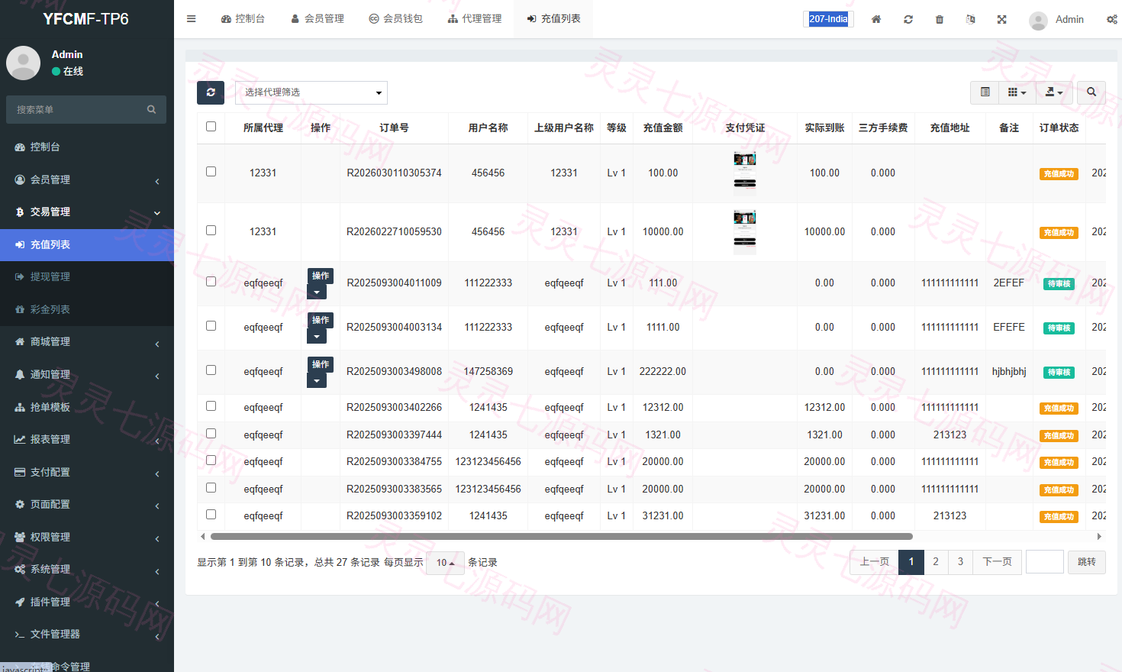Open 彩金列表 in the sidebar
The width and height of the screenshot is (1122, 672).
[x=87, y=309]
